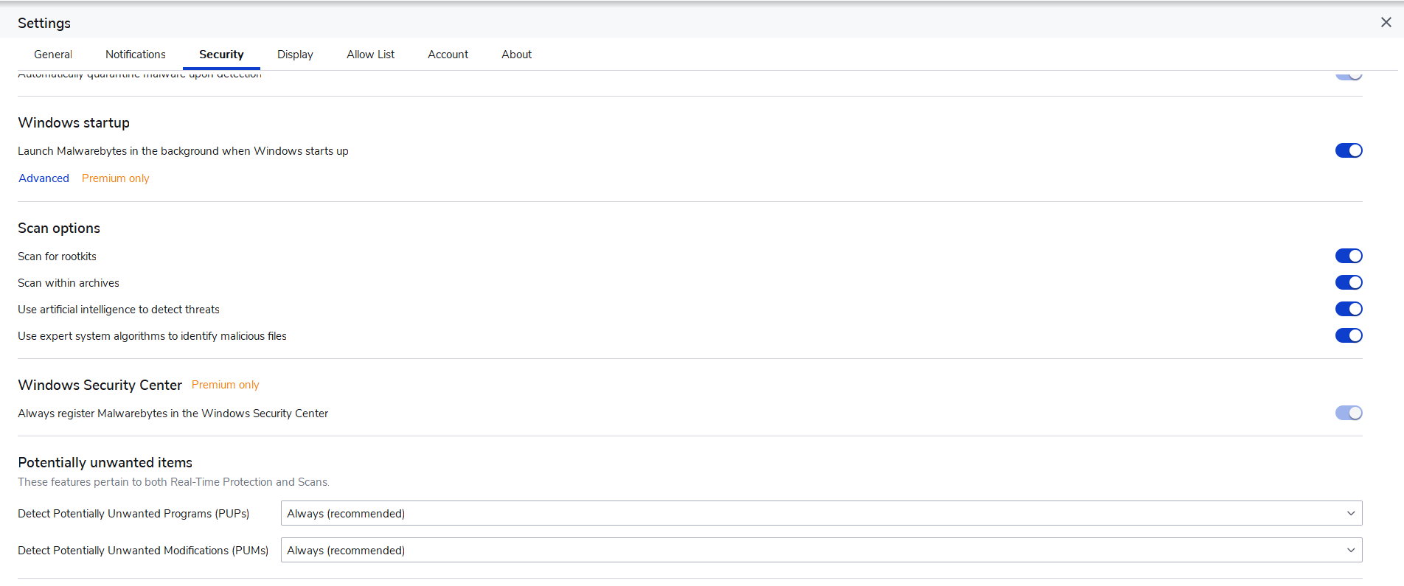This screenshot has width=1404, height=586.
Task: Click the Potentially unwanted items heading
Action: click(105, 462)
